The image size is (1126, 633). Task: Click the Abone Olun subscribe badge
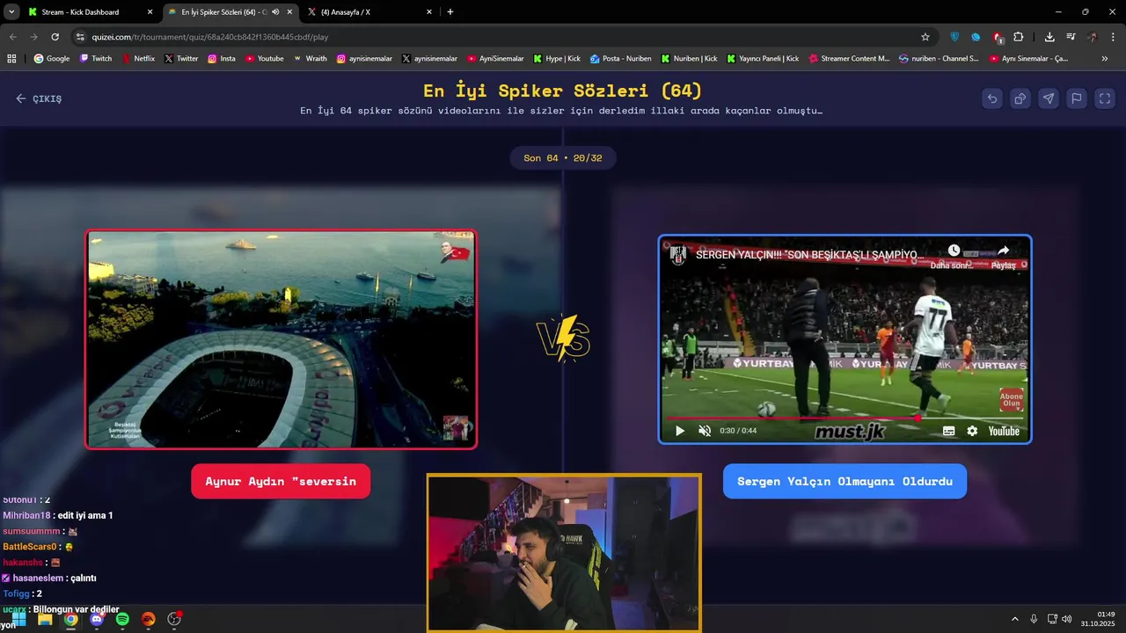[1011, 399]
